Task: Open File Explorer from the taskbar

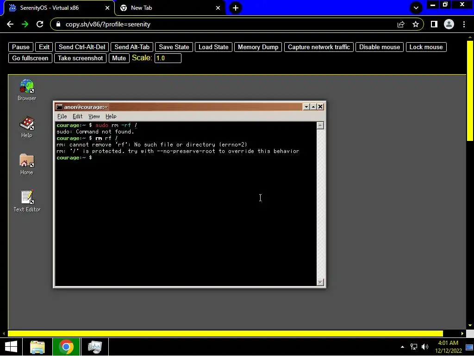Action: [37, 347]
